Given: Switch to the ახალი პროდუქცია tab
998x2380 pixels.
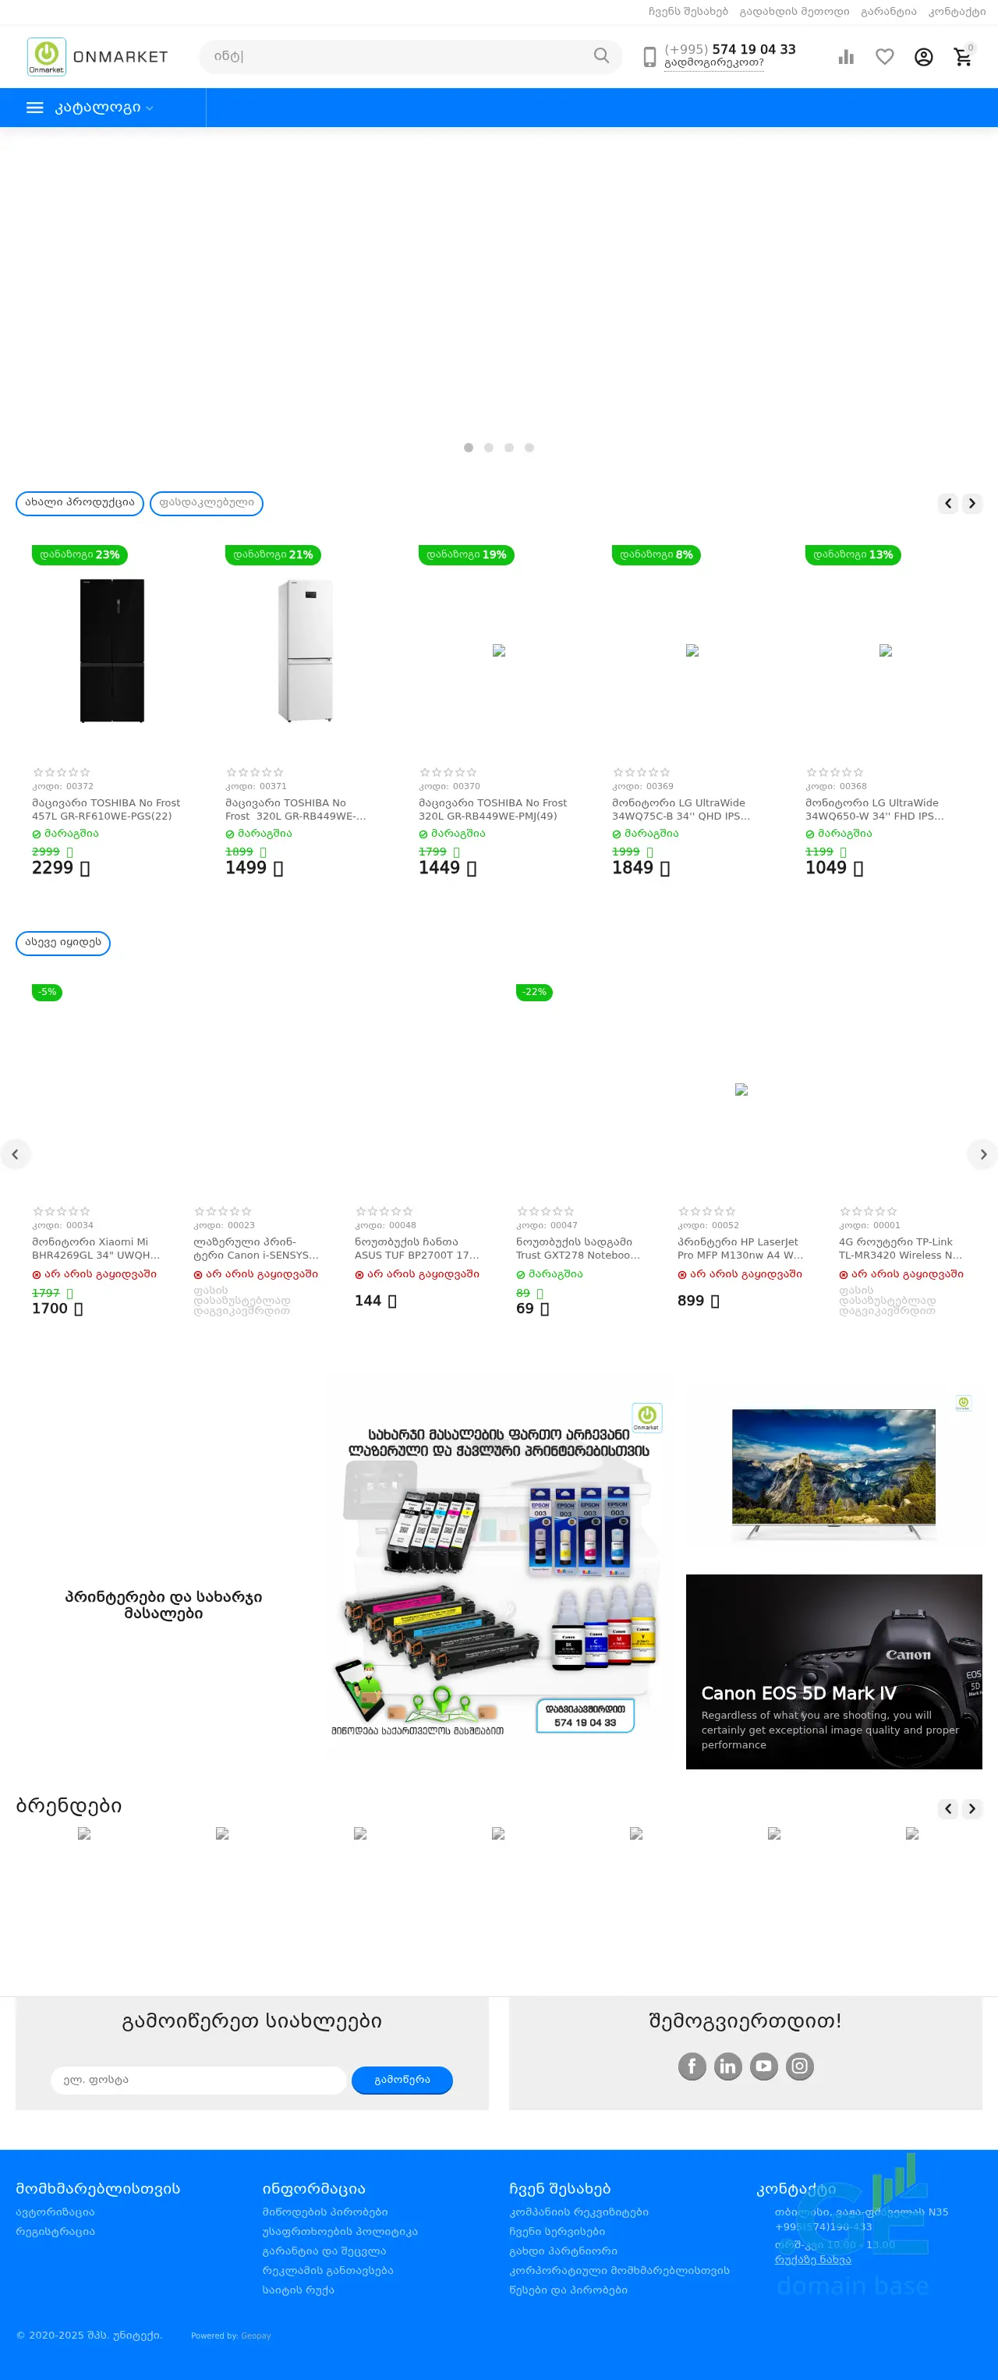Looking at the screenshot, I should tap(80, 503).
